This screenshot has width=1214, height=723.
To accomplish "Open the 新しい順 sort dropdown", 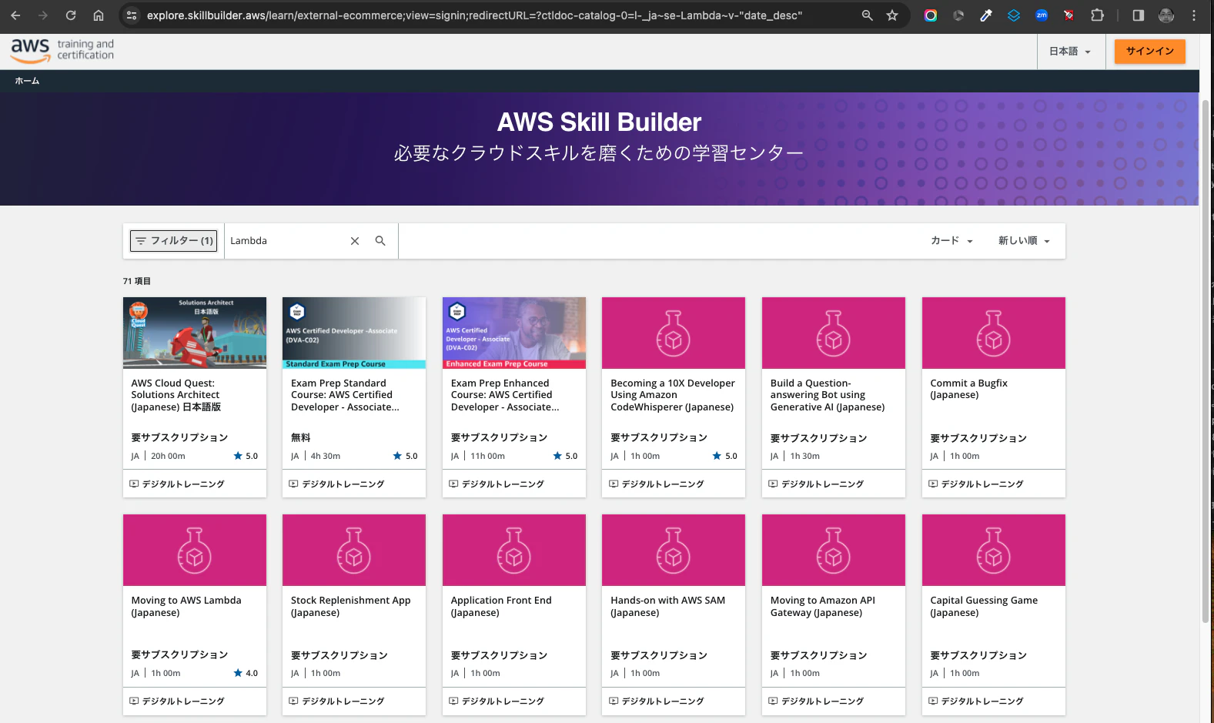I will click(x=1024, y=241).
